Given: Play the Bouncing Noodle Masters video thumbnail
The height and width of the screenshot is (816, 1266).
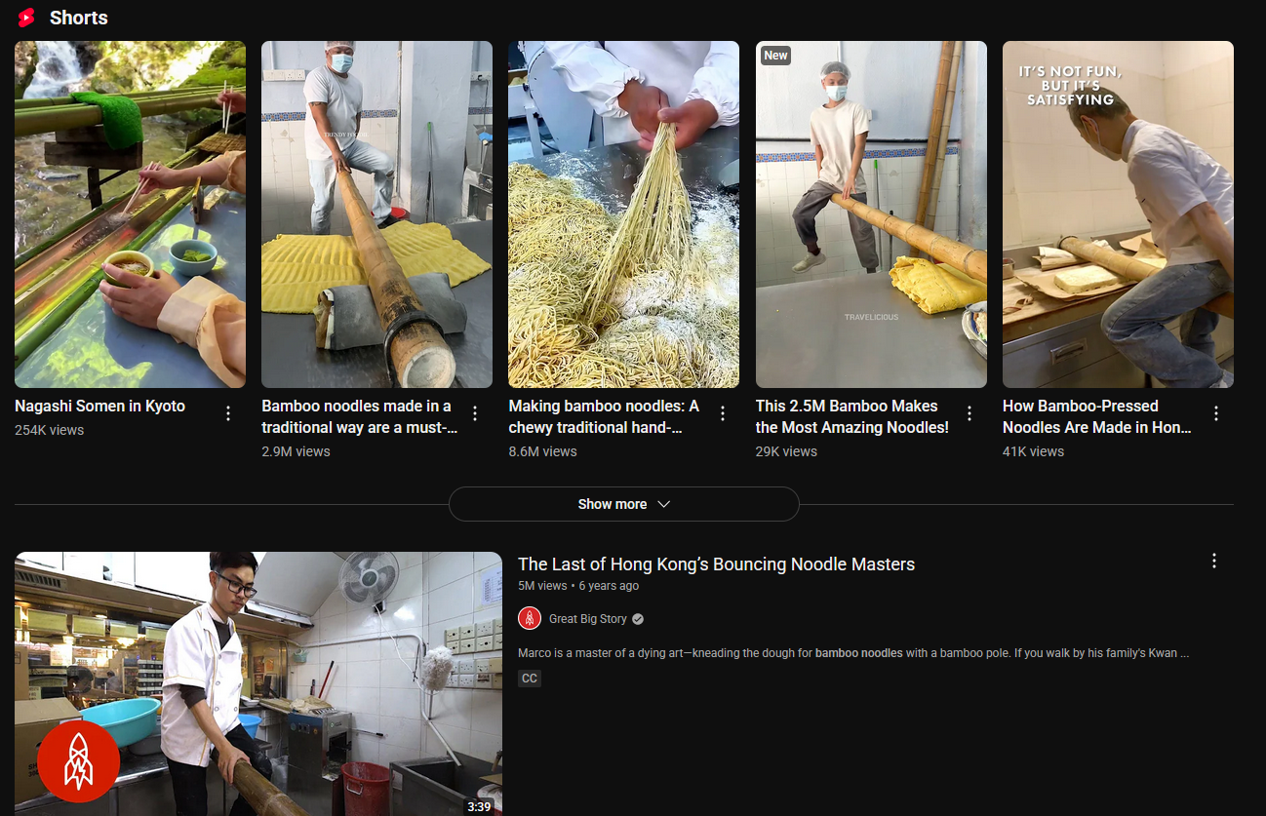Looking at the screenshot, I should pyautogui.click(x=258, y=683).
